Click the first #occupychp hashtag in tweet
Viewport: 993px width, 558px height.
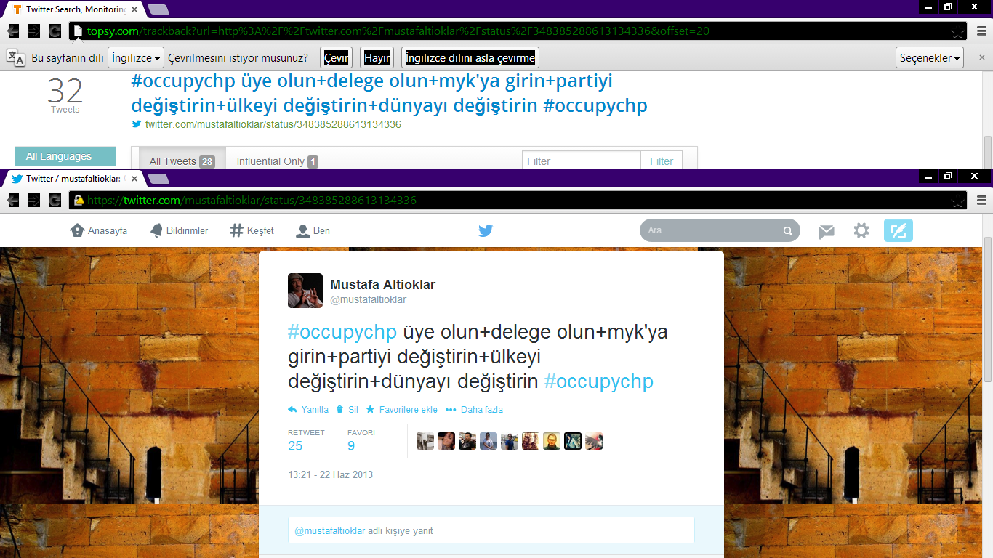click(x=342, y=332)
